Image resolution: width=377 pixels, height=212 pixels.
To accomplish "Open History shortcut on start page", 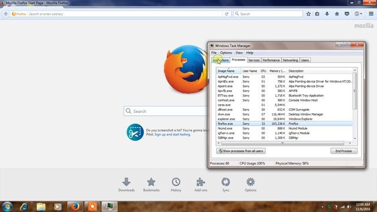I will pyautogui.click(x=176, y=184).
